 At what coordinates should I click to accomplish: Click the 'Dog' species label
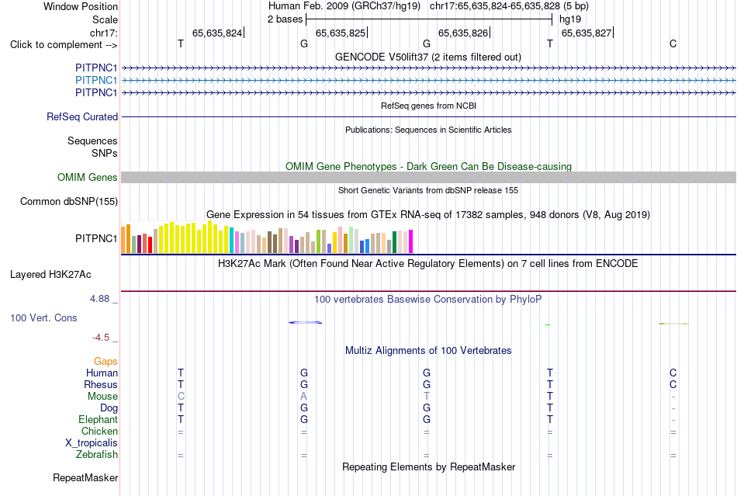pos(109,408)
